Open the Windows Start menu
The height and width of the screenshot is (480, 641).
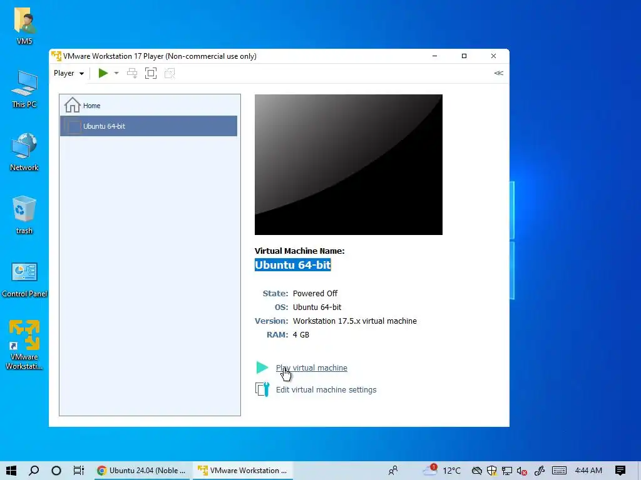coord(11,471)
